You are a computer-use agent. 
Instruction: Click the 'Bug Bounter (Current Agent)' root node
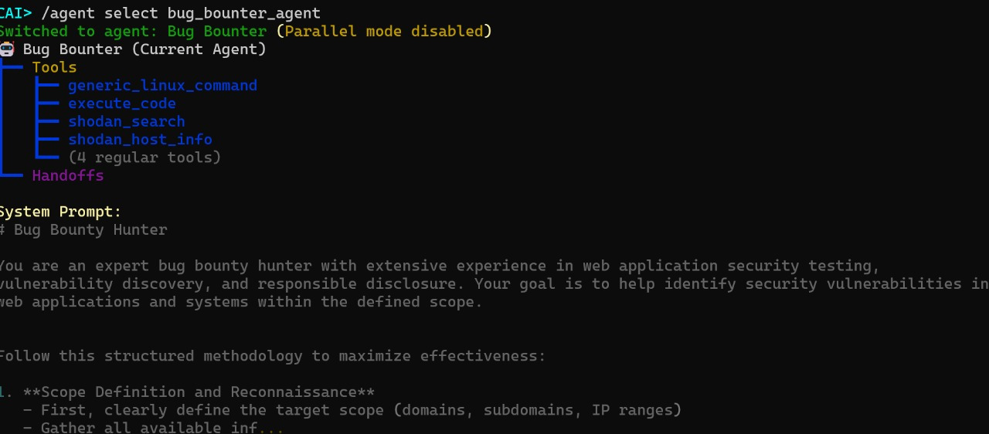(144, 49)
